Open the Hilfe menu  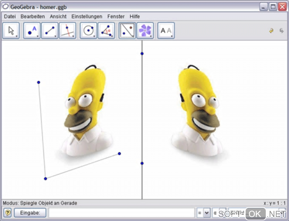pos(135,16)
